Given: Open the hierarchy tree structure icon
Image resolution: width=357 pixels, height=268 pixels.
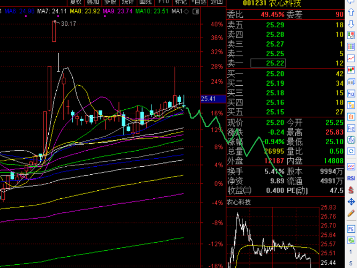Looking at the screenshot, I should click(x=351, y=105).
